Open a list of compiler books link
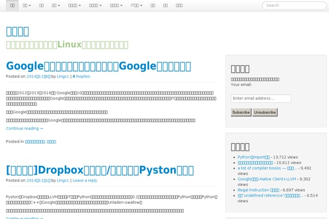329x219 pixels. tap(268, 168)
